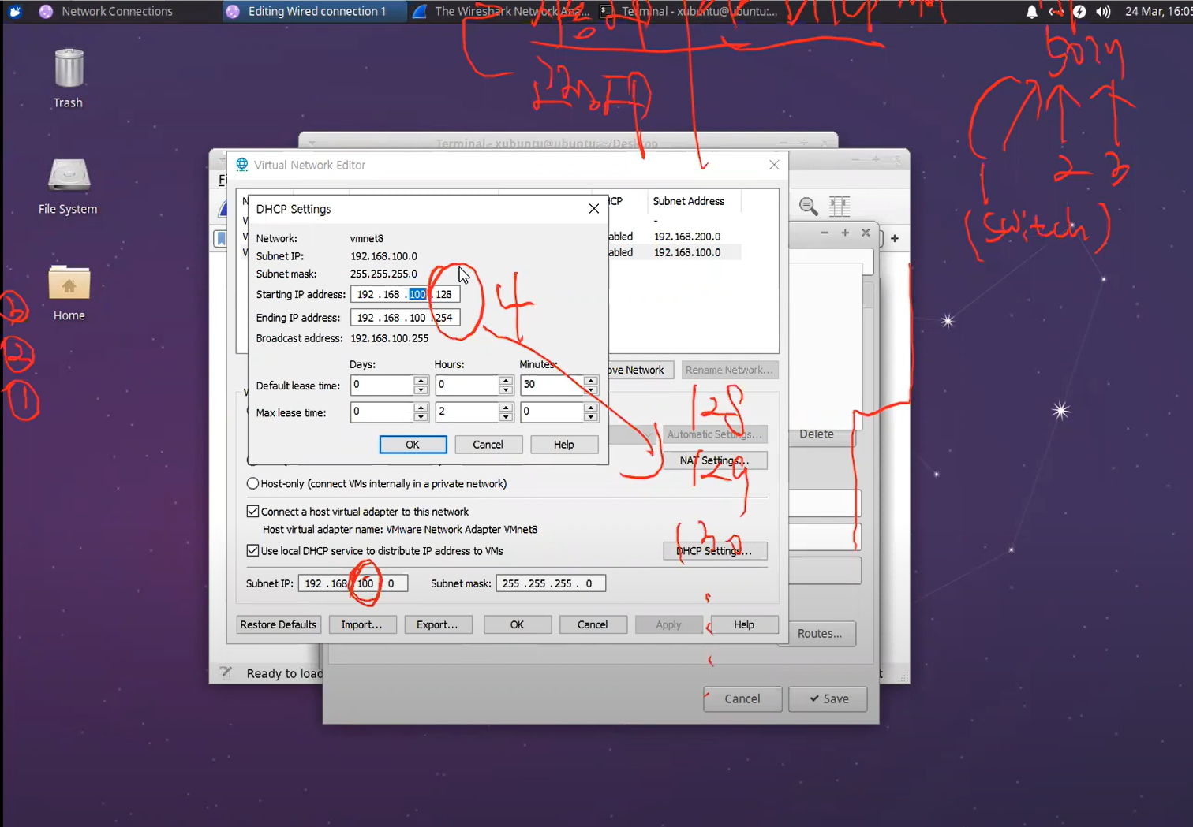The height and width of the screenshot is (827, 1193).
Task: Click the Wireshark plus add button
Action: [895, 238]
